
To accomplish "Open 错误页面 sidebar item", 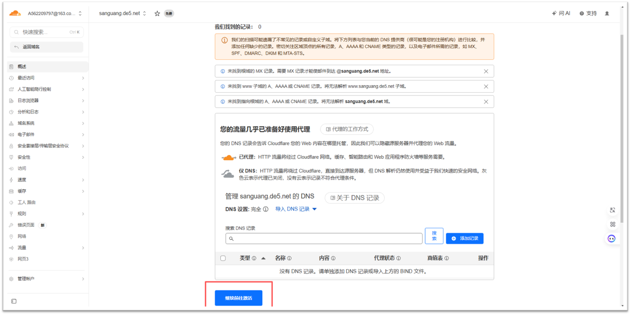I will 26,225.
